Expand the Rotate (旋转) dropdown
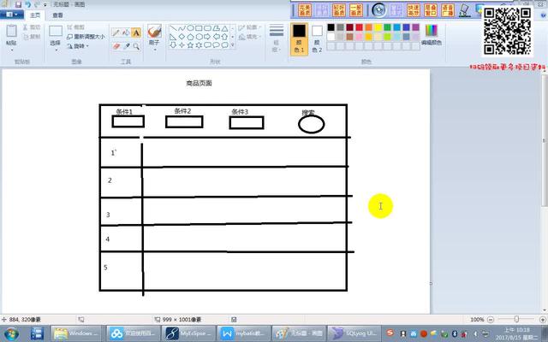The height and width of the screenshot is (342, 548). pyautogui.click(x=81, y=46)
